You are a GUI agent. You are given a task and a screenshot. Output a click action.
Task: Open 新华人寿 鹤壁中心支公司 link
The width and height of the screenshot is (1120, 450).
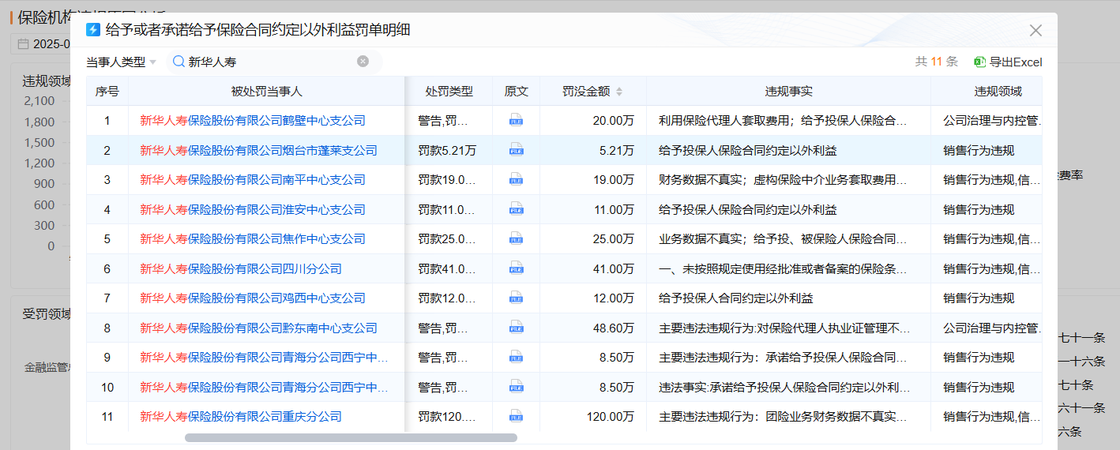tap(253, 121)
